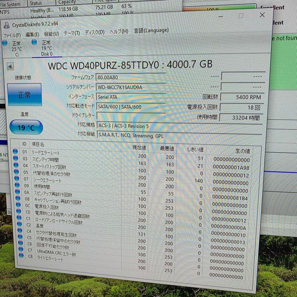
Task: Click the status orb for ID 01
Action: pyautogui.click(x=15, y=151)
